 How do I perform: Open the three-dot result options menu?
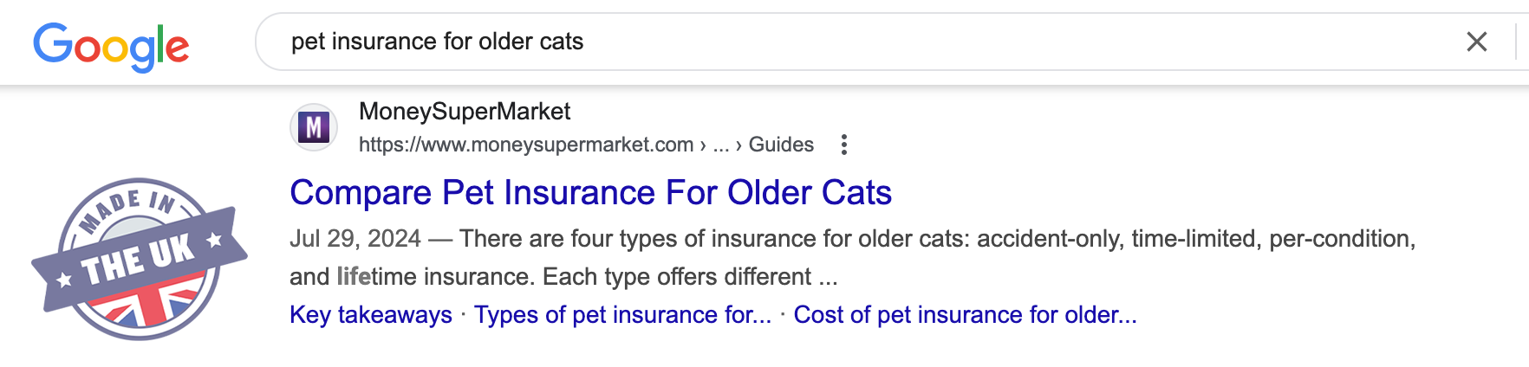pyautogui.click(x=843, y=145)
